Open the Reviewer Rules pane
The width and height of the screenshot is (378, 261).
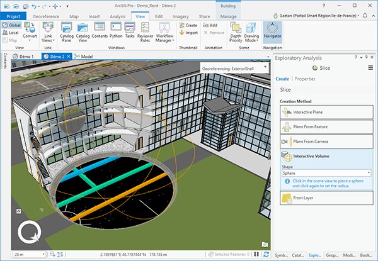[x=145, y=31]
